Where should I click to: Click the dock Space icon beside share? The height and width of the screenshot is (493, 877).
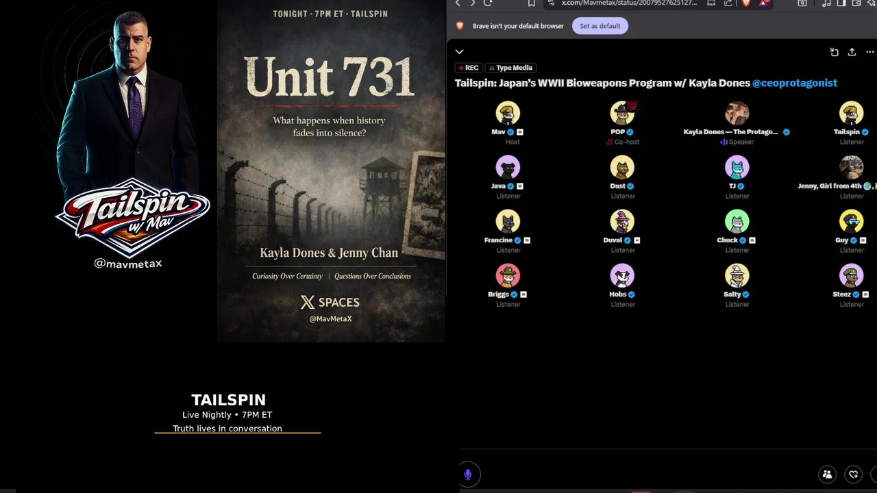[834, 52]
